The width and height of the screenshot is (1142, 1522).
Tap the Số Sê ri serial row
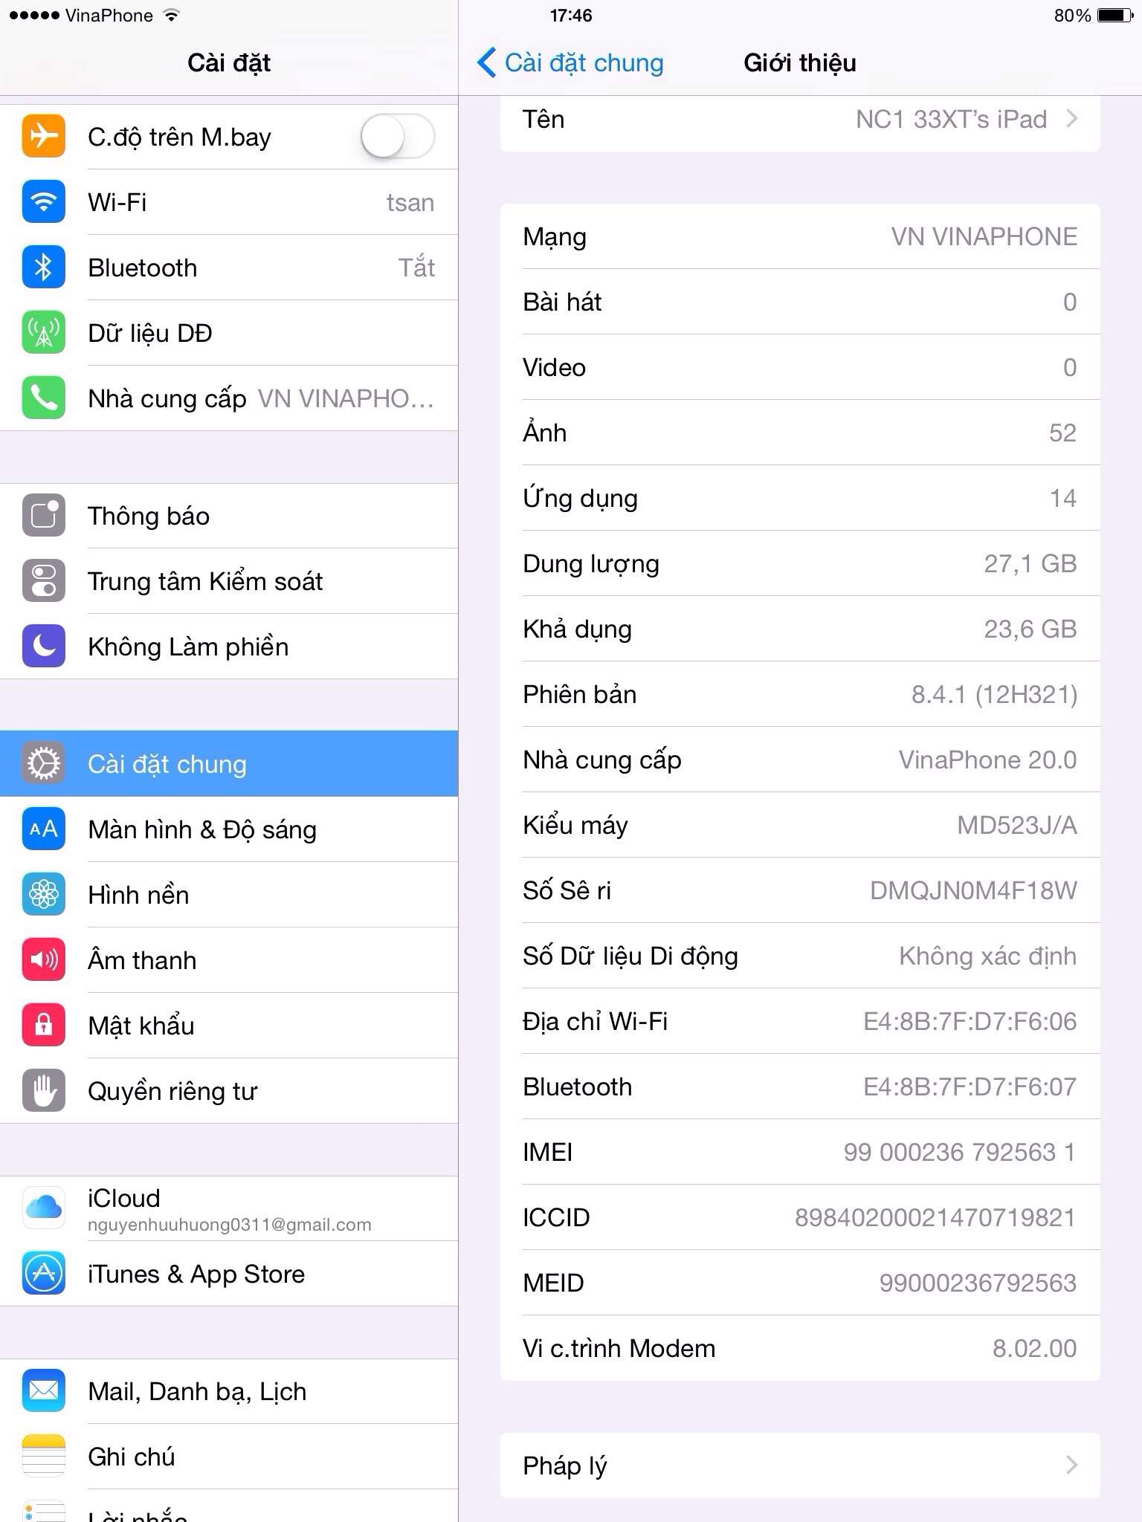(800, 890)
